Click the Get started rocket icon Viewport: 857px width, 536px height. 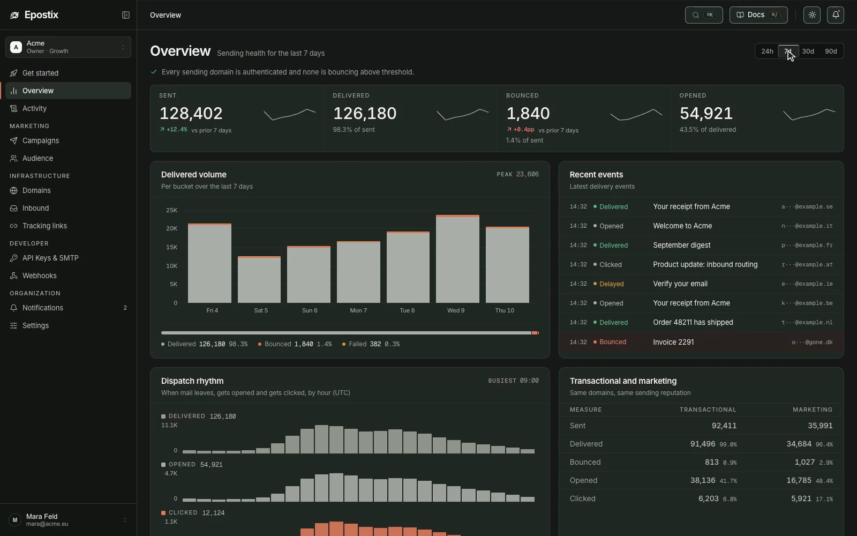14,73
